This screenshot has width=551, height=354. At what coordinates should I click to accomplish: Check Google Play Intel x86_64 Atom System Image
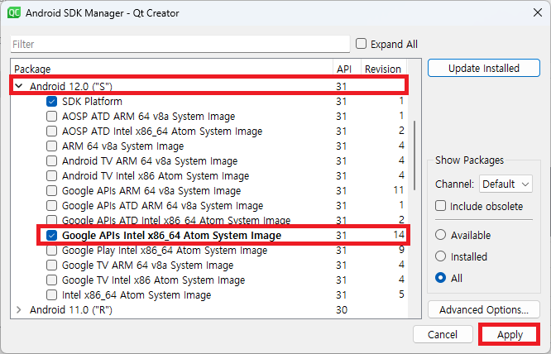point(51,251)
